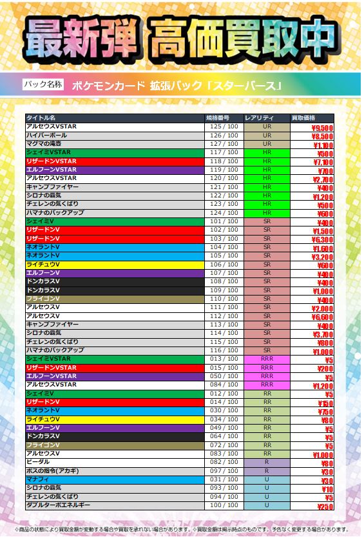Click ハマナのバックアップ in the 124 / 100 row
This screenshot has width=364, height=542.
55,212
